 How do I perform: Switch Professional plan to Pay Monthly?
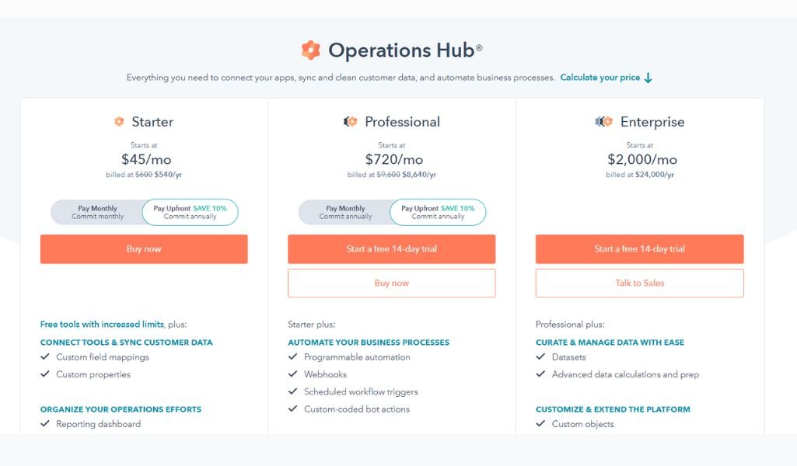[x=345, y=212]
